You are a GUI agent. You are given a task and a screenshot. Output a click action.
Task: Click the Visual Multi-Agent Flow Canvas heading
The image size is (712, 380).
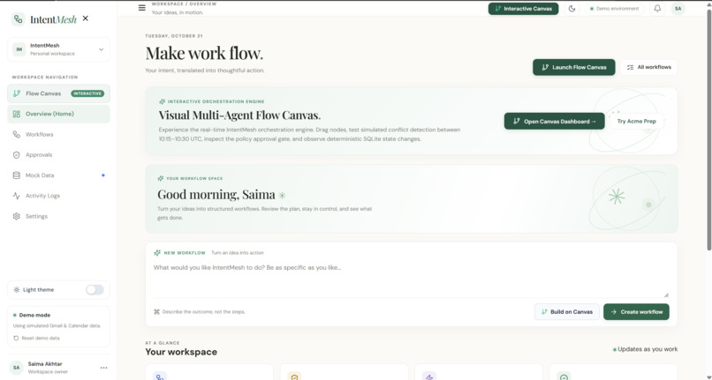pos(239,115)
